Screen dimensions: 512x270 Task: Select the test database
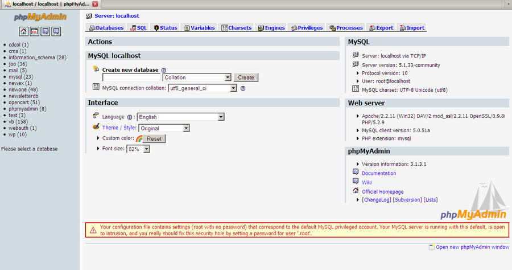click(17, 115)
